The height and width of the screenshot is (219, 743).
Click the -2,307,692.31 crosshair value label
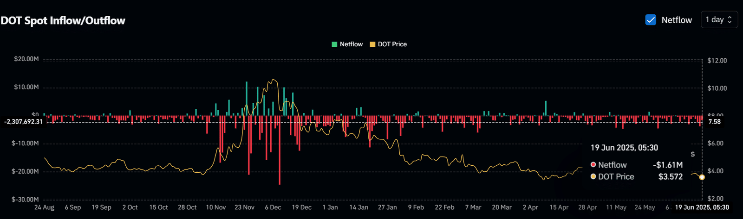tap(23, 122)
